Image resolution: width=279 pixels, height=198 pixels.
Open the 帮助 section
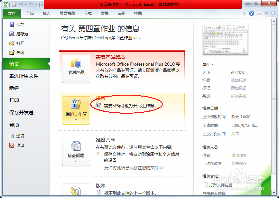(x=14, y=125)
